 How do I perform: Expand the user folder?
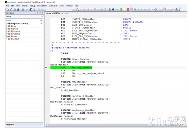pyautogui.click(x=9, y=36)
